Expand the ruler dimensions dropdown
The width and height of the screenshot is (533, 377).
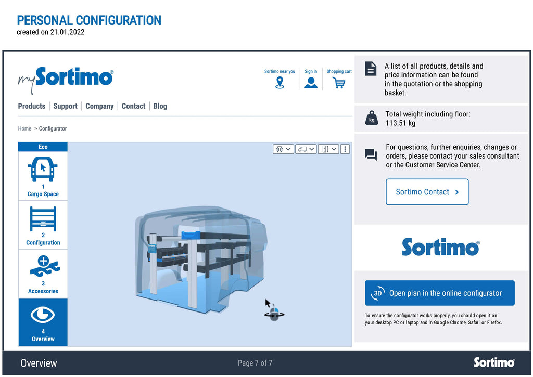(x=328, y=149)
